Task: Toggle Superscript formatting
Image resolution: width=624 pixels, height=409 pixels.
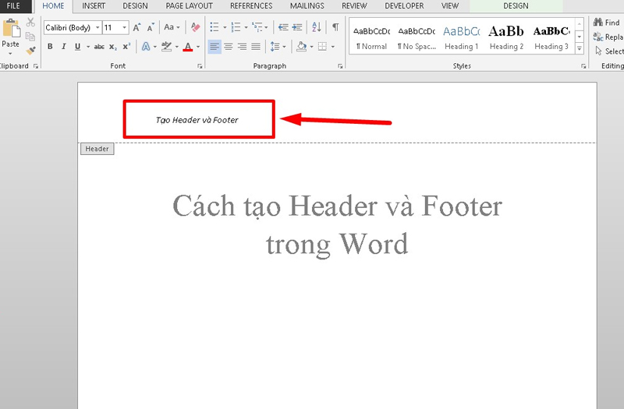Action: tap(126, 47)
